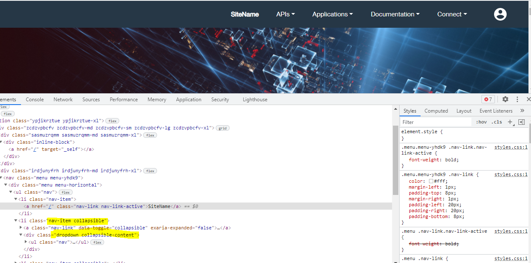Screen dimensions: 531x263
Task: Toggle flex badge next to sasmuzrqmm div
Action: pyautogui.click(x=150, y=135)
